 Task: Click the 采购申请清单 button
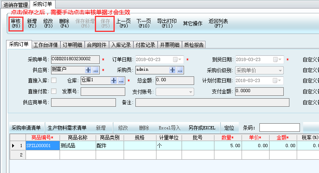26,128
